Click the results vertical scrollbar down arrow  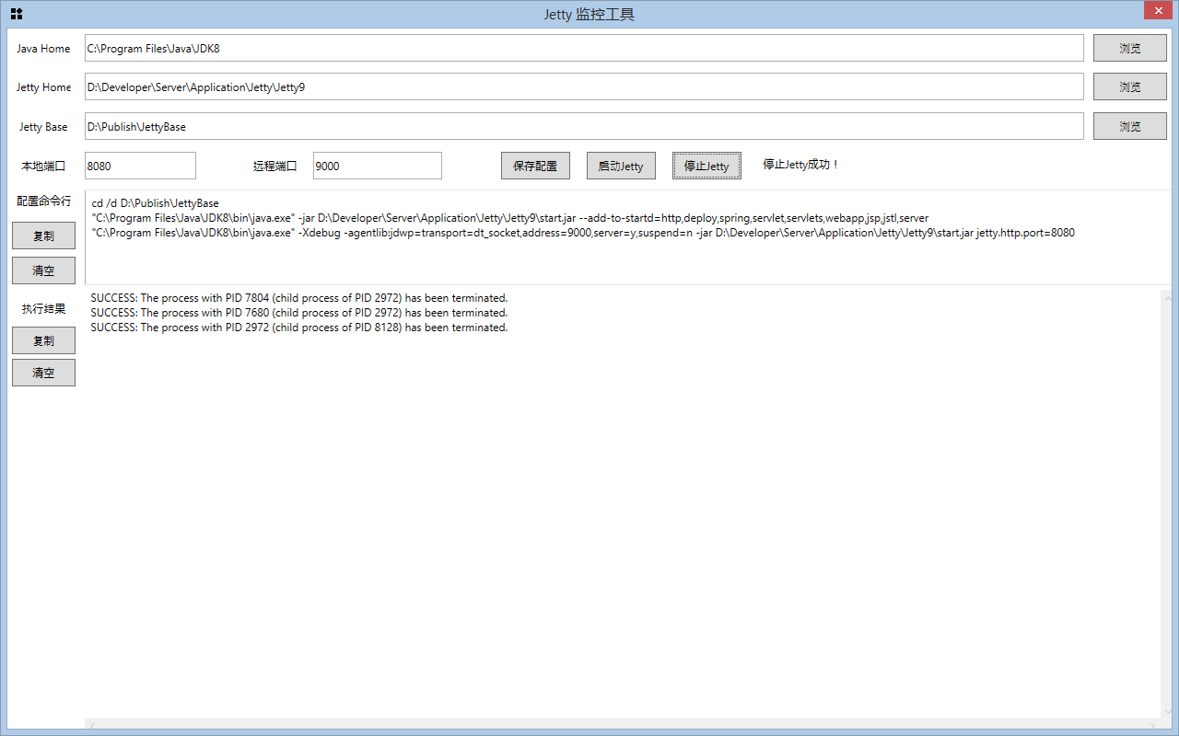1167,711
